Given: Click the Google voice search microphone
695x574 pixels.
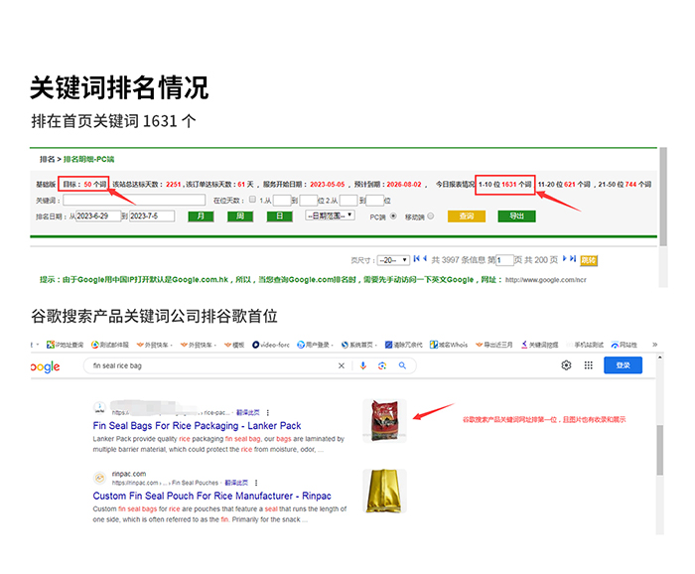Looking at the screenshot, I should coord(363,365).
